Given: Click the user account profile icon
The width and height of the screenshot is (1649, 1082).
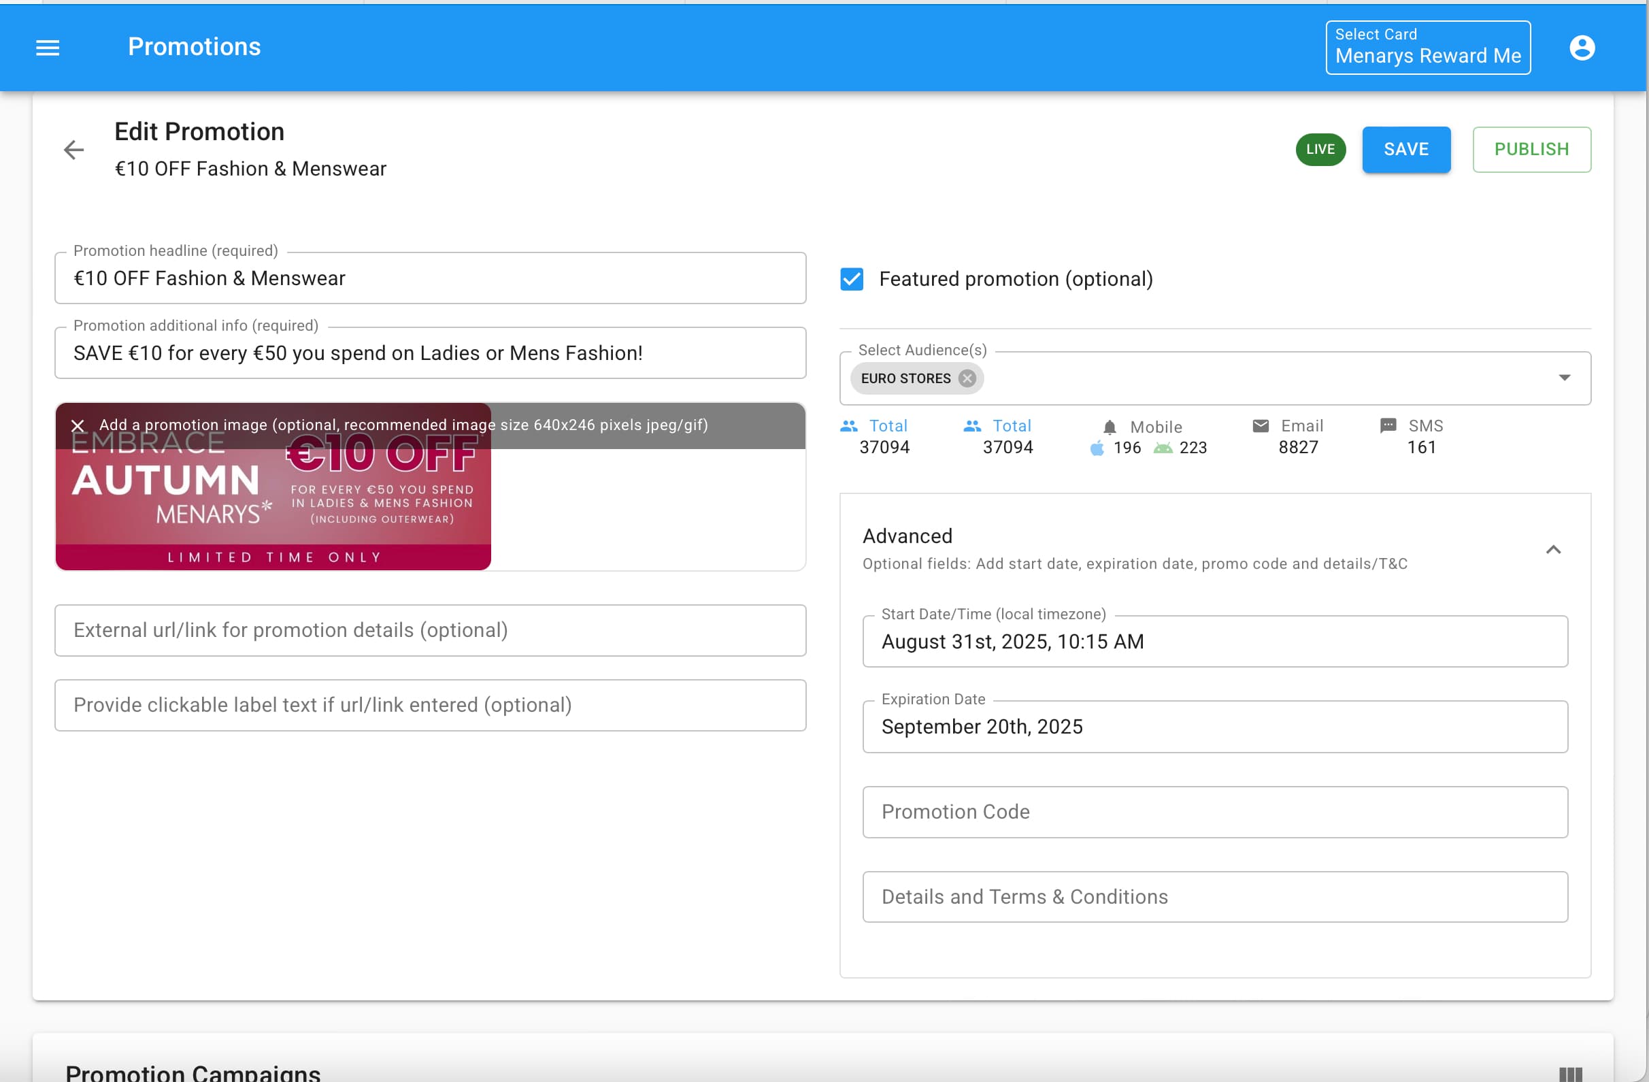Looking at the screenshot, I should click(x=1582, y=48).
